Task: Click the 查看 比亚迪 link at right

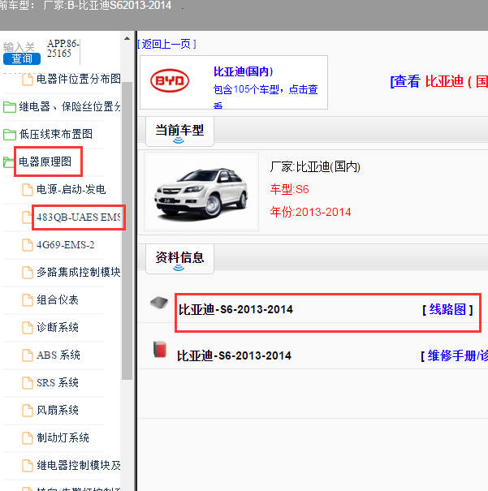Action: [438, 81]
